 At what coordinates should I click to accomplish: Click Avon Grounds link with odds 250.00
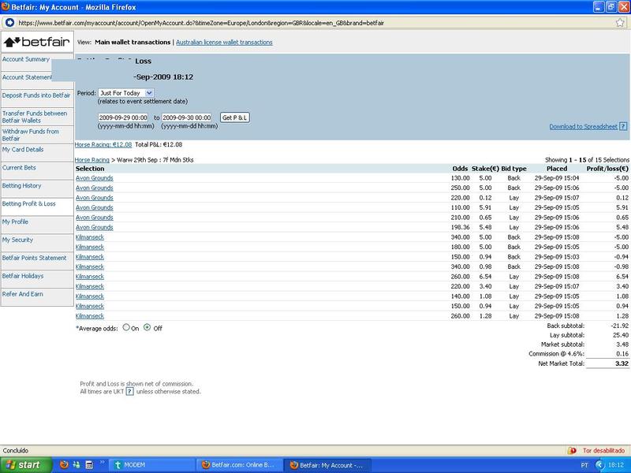[95, 188]
